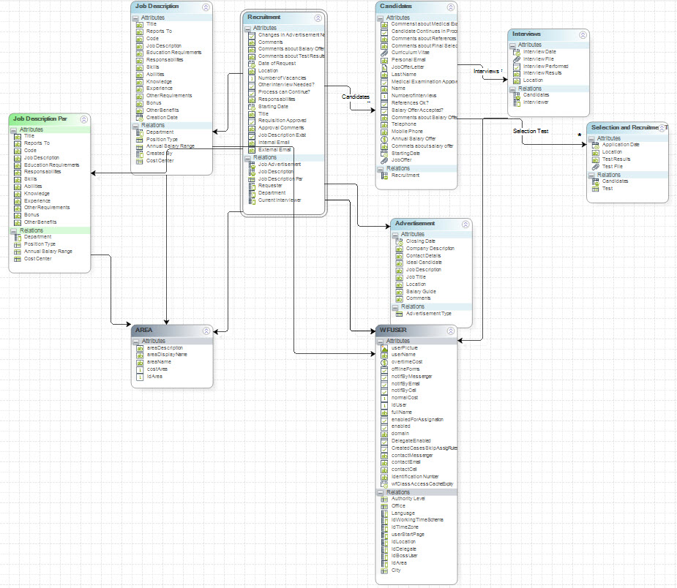
Task: Select the Advertisement entity title bar
Action: pyautogui.click(x=415, y=223)
